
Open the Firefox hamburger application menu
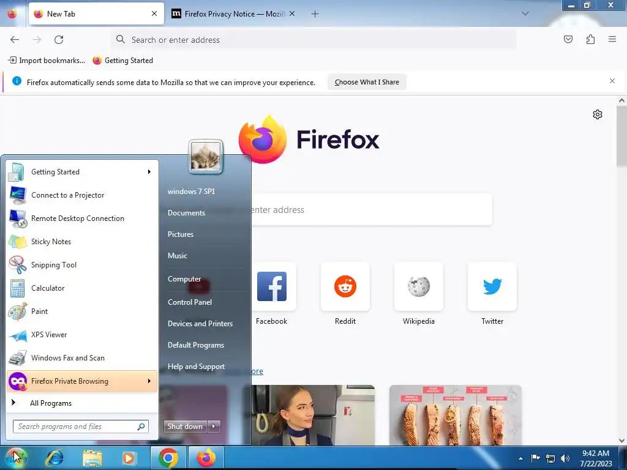click(612, 39)
